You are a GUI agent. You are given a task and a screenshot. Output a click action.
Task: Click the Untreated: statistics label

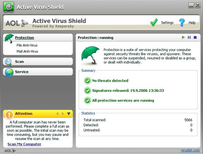pyautogui.click(x=92, y=130)
